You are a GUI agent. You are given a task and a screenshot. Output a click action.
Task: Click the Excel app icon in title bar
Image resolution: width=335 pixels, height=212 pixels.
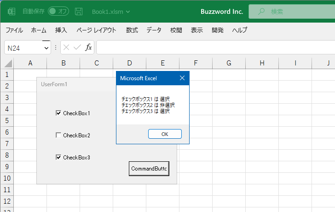coord(12,12)
